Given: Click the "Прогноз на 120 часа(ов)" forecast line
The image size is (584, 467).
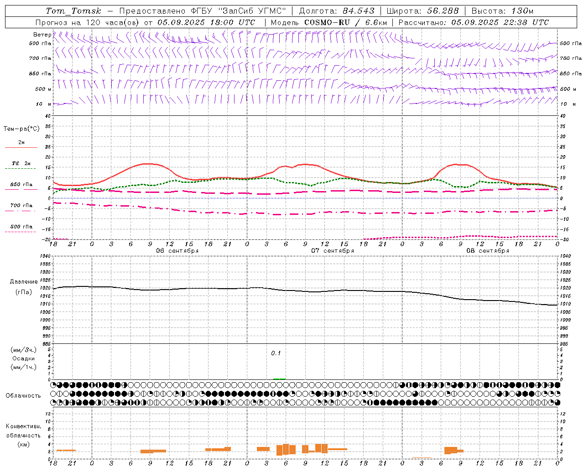Looking at the screenshot, I should click(x=88, y=22).
